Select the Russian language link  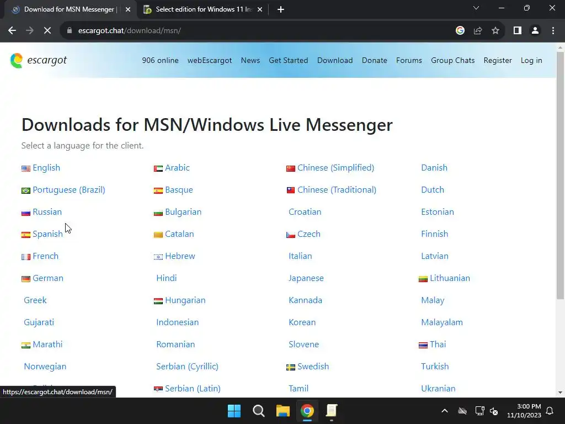(47, 211)
